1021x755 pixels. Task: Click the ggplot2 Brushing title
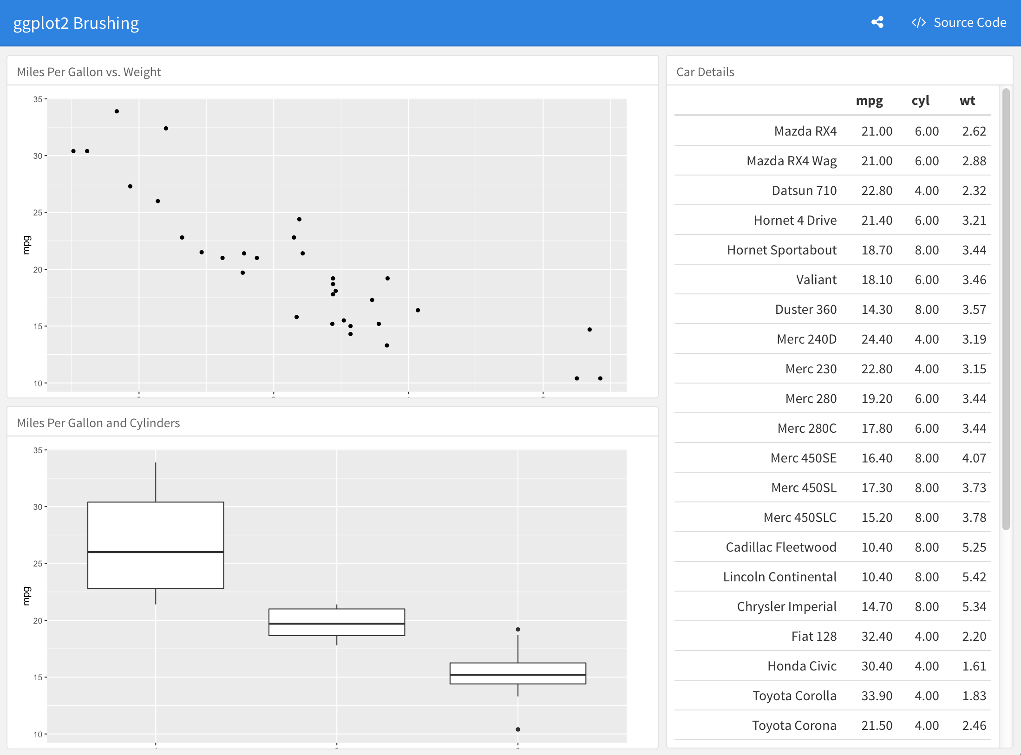pyautogui.click(x=76, y=23)
